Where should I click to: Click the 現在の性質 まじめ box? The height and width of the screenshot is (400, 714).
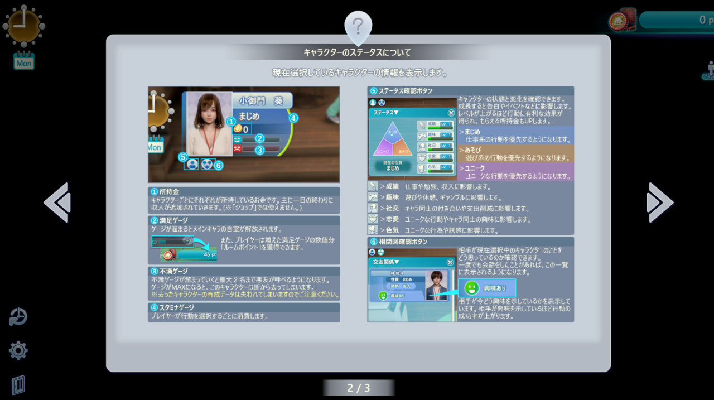point(393,166)
